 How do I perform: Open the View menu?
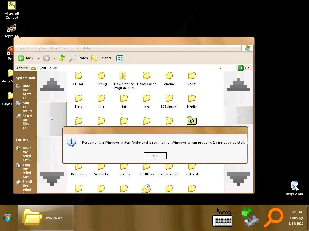coord(42,48)
